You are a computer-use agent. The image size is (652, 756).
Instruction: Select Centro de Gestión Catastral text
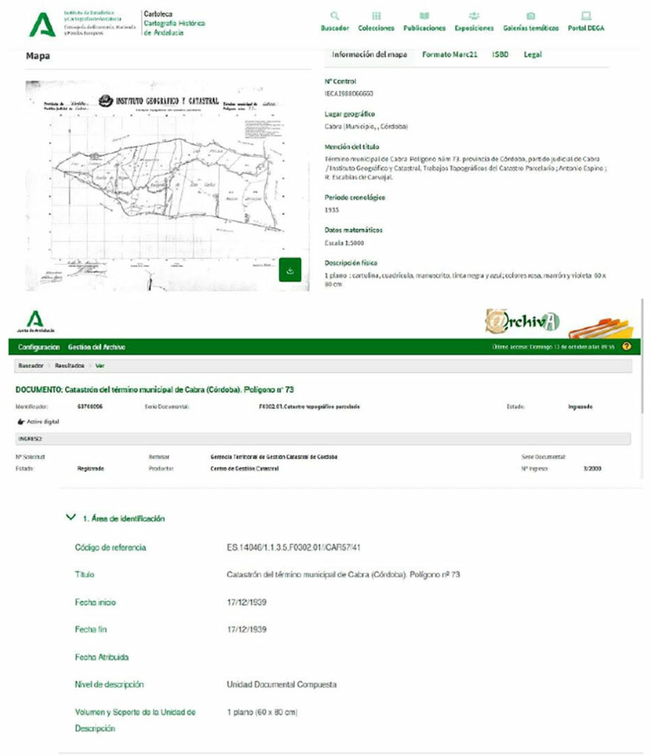(244, 469)
